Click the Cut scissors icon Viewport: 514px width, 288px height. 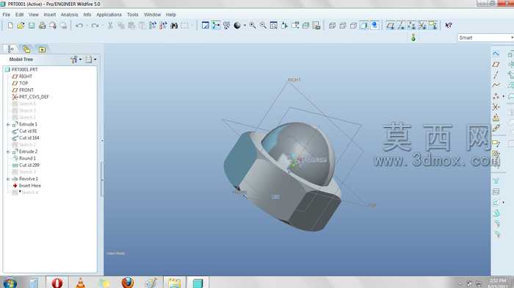point(110,26)
